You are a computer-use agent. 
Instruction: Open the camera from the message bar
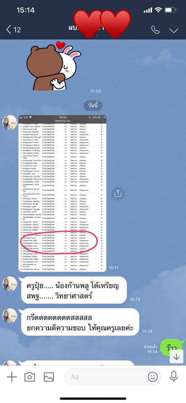(x=29, y=377)
